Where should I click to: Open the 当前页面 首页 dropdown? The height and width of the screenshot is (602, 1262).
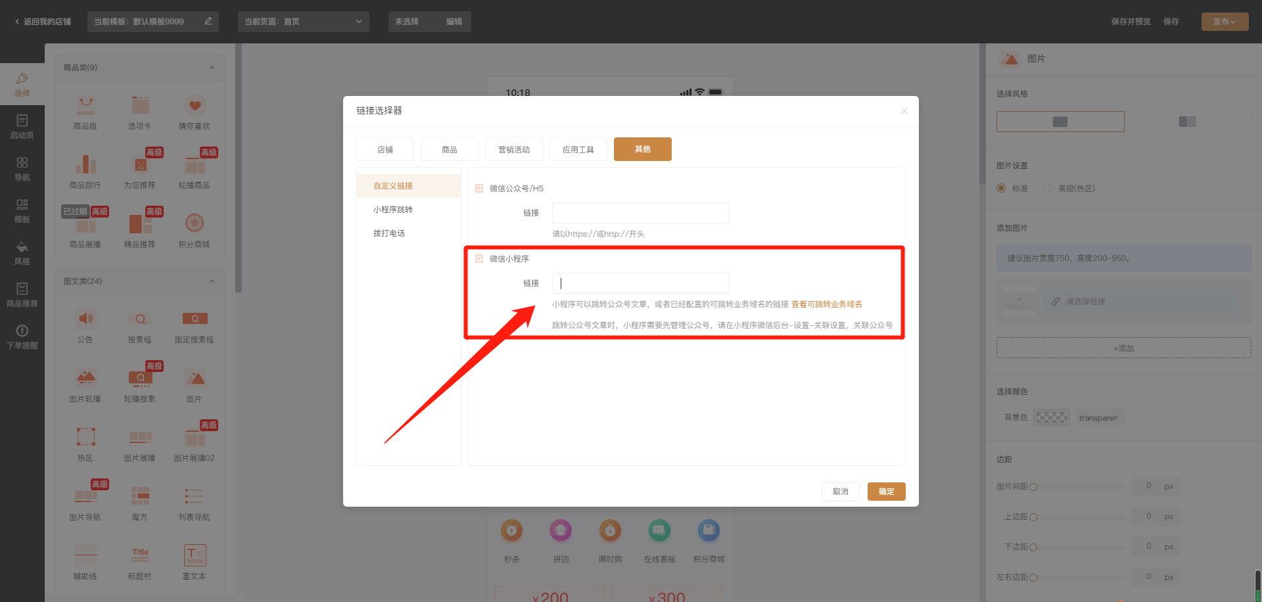tap(303, 22)
